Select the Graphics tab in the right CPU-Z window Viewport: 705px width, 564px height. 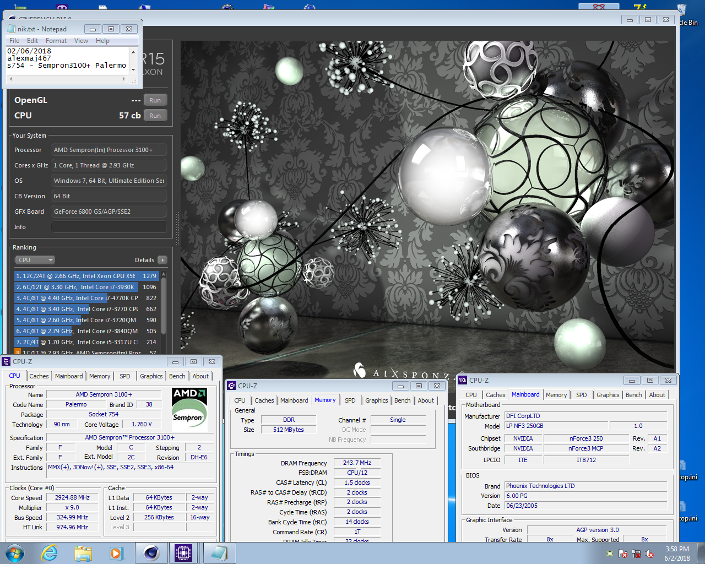(x=608, y=395)
